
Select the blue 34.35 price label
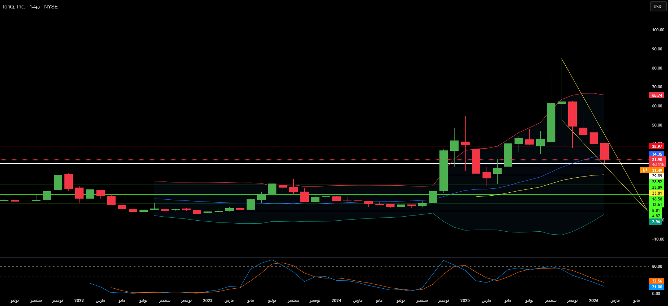pyautogui.click(x=657, y=154)
